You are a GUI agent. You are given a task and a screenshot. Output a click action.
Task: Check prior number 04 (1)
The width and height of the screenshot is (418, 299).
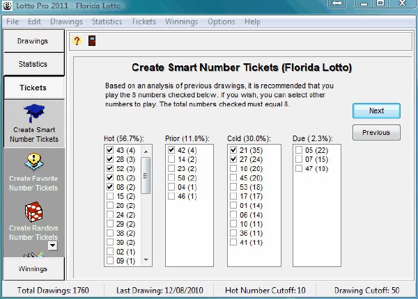[x=171, y=187]
